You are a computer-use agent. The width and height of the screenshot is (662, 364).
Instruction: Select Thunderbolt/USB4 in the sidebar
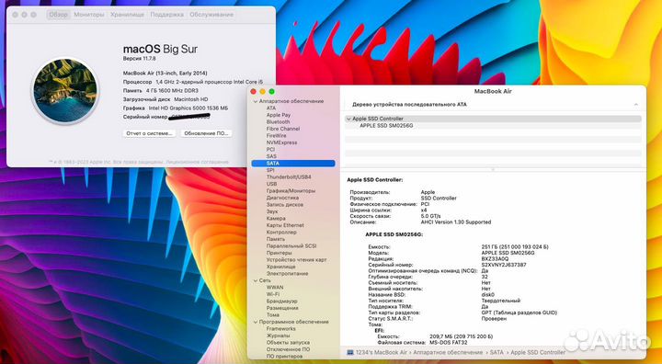click(289, 176)
